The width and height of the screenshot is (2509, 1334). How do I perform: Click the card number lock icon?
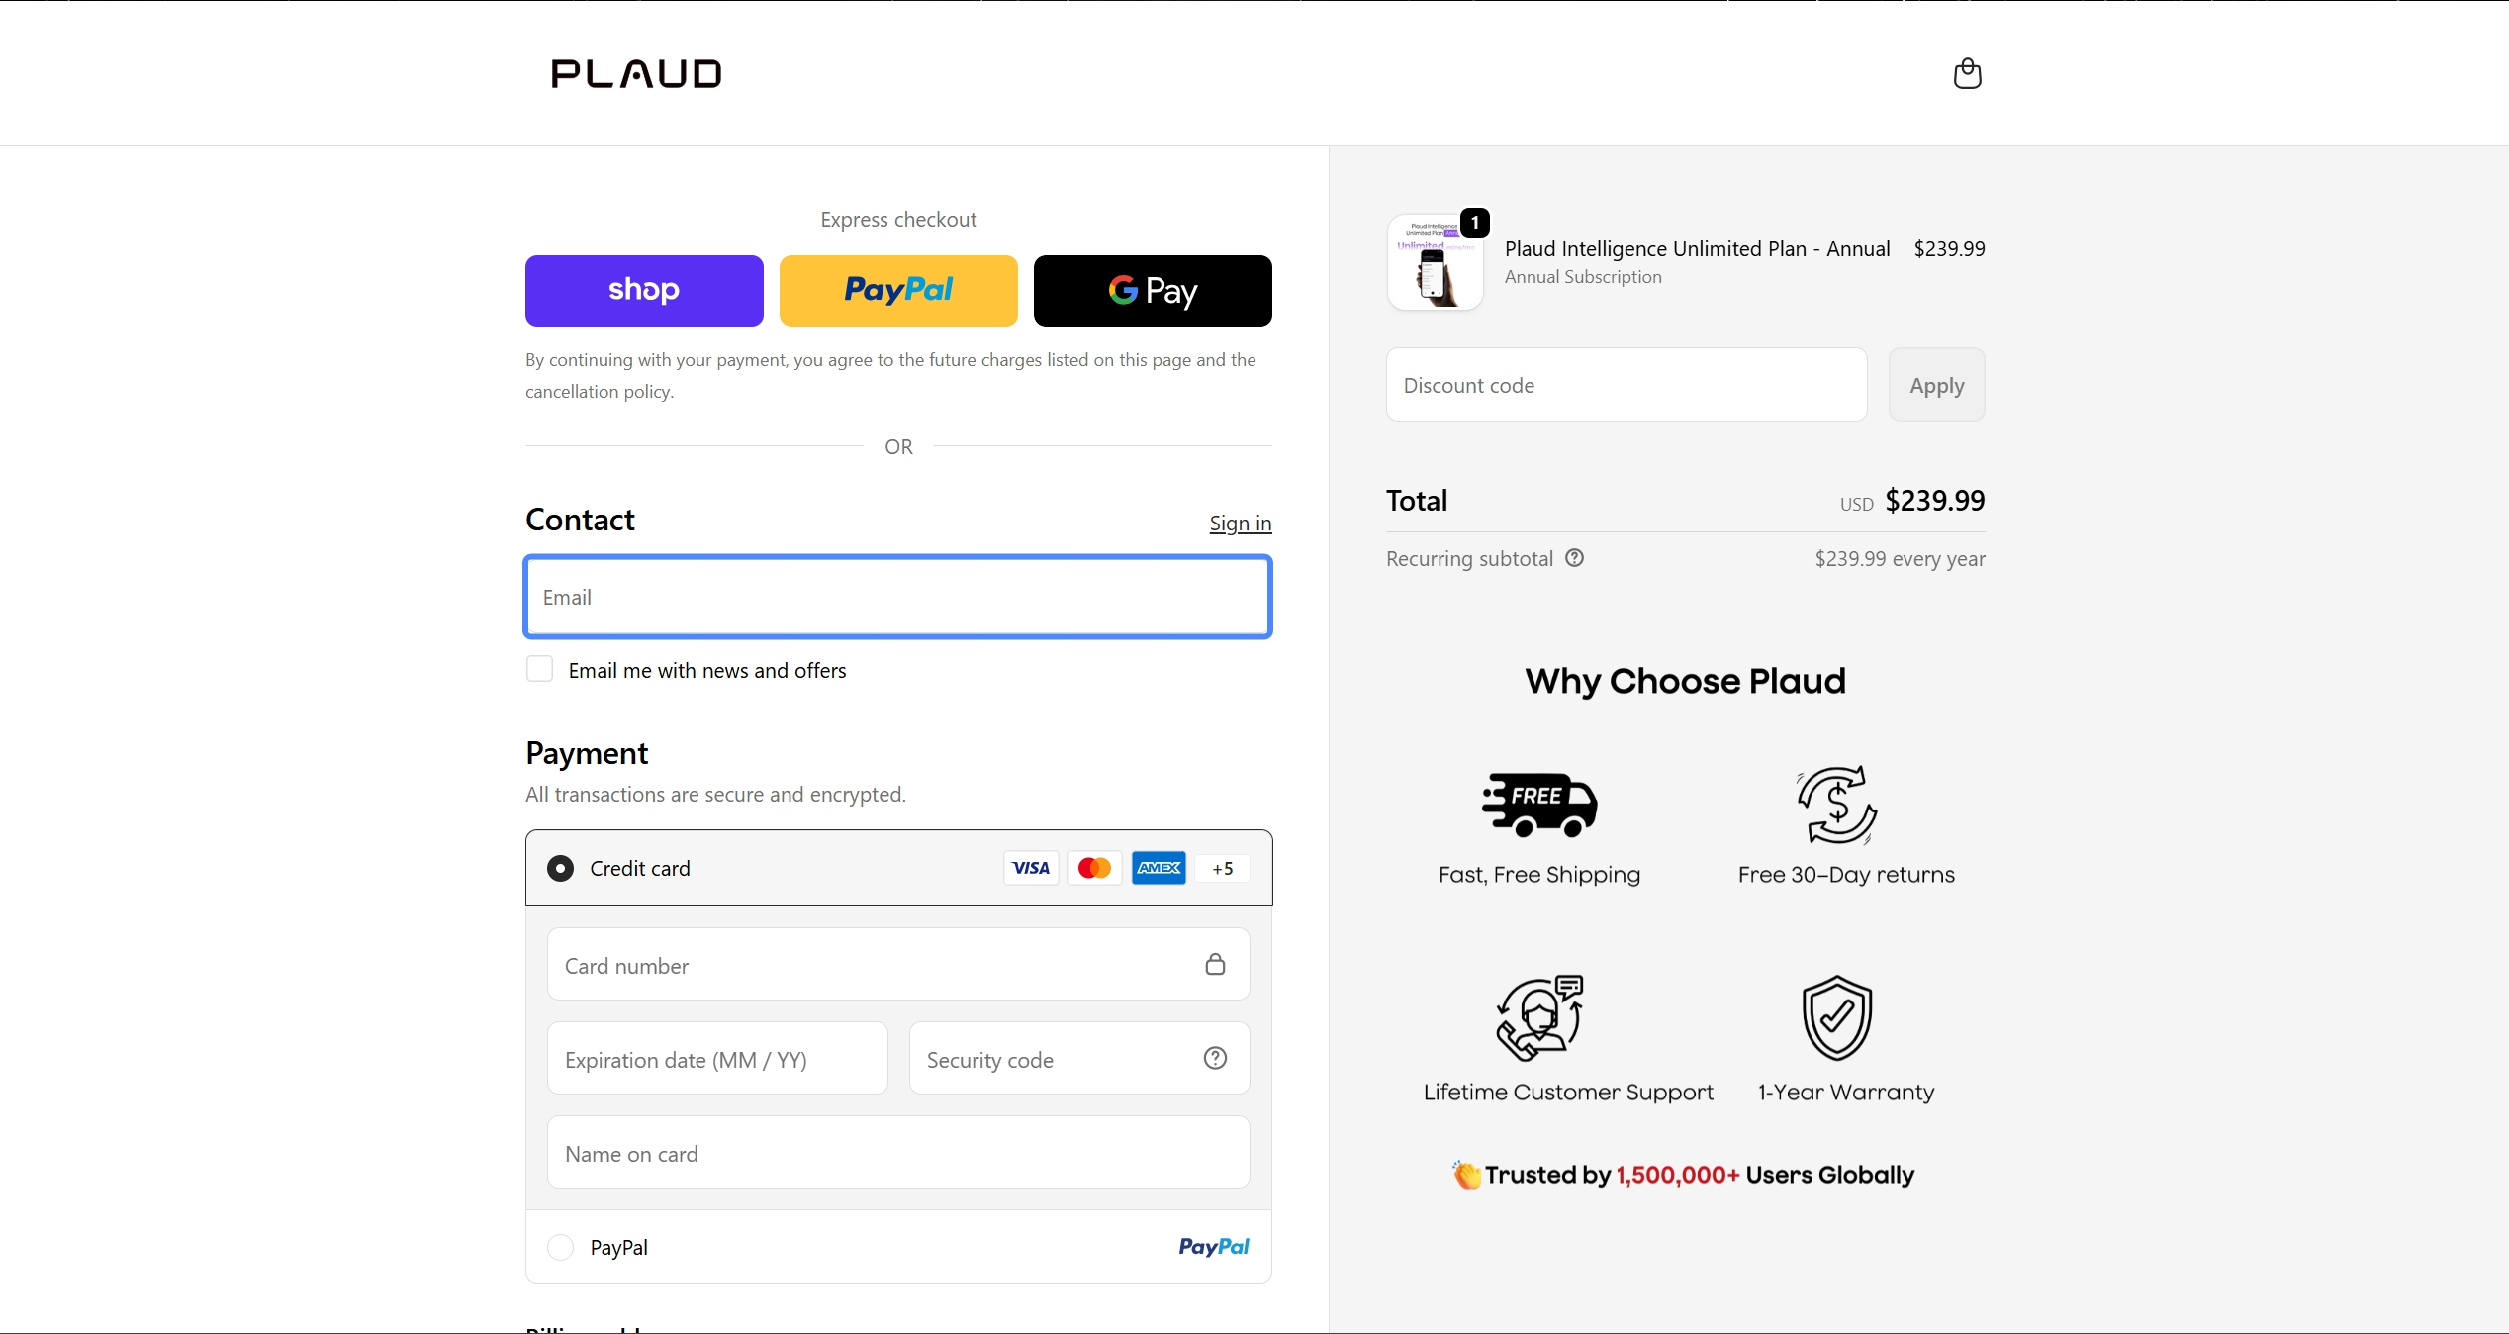tap(1215, 964)
